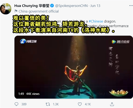Image resolution: width=133 pixels, height=108 pixels.
Task: Click the Tencent Video logo watermark
Action: point(120,42)
